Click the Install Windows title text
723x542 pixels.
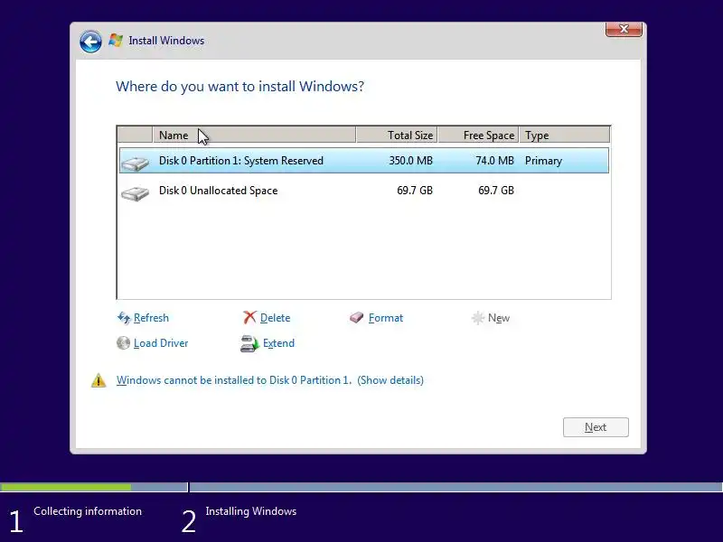coord(166,41)
